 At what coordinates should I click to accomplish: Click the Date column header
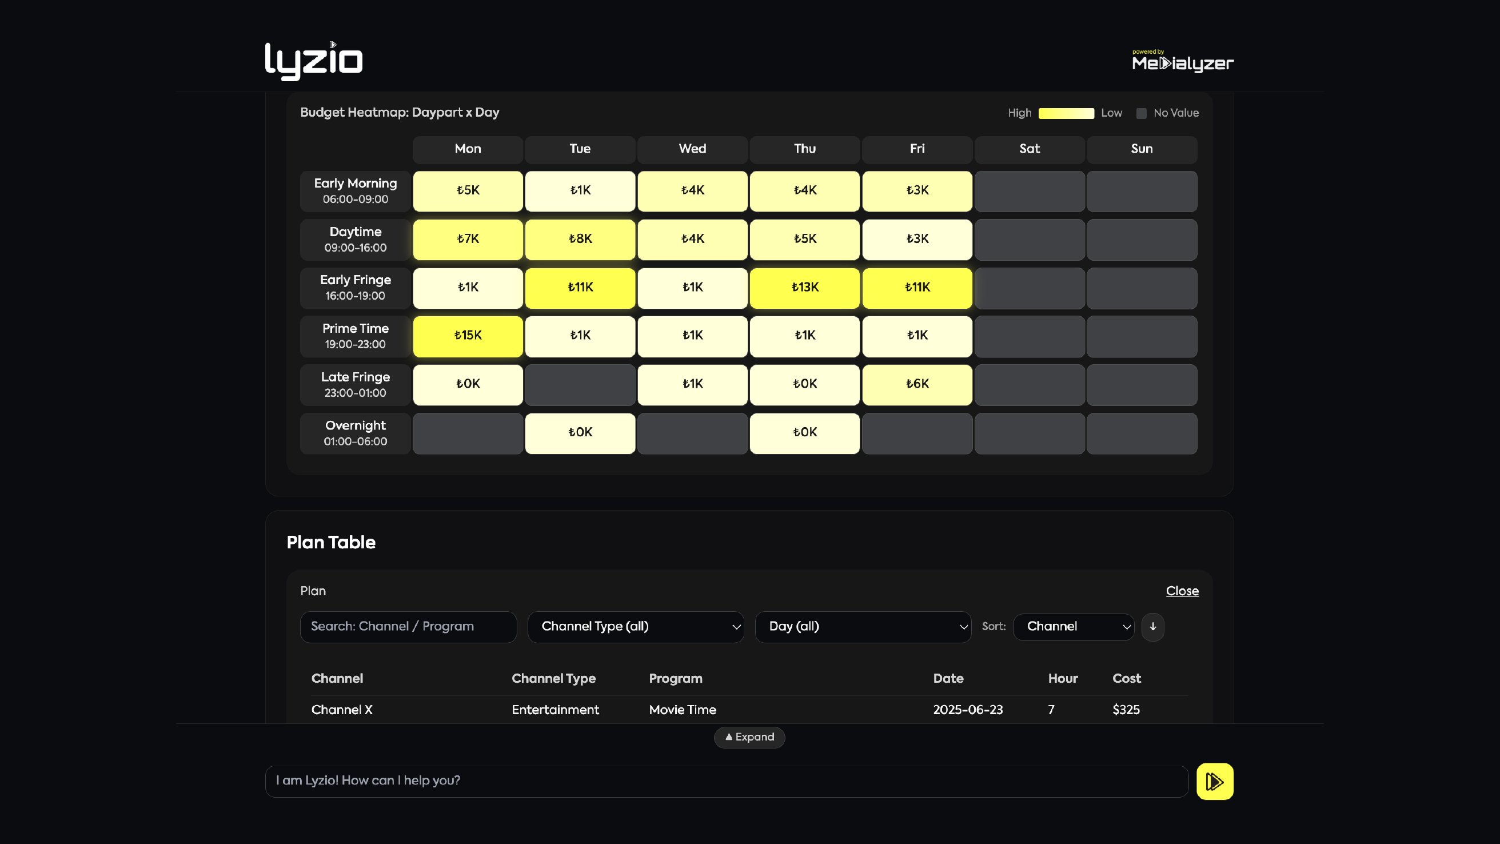tap(948, 679)
